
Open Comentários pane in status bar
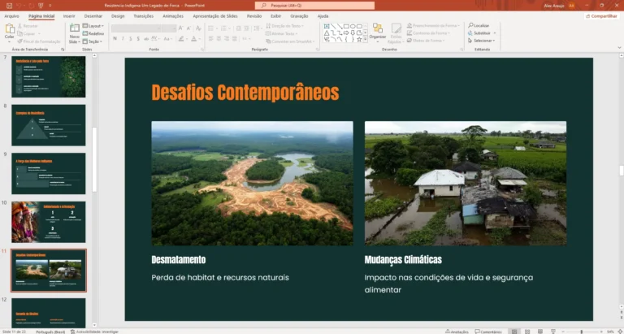[x=487, y=332]
